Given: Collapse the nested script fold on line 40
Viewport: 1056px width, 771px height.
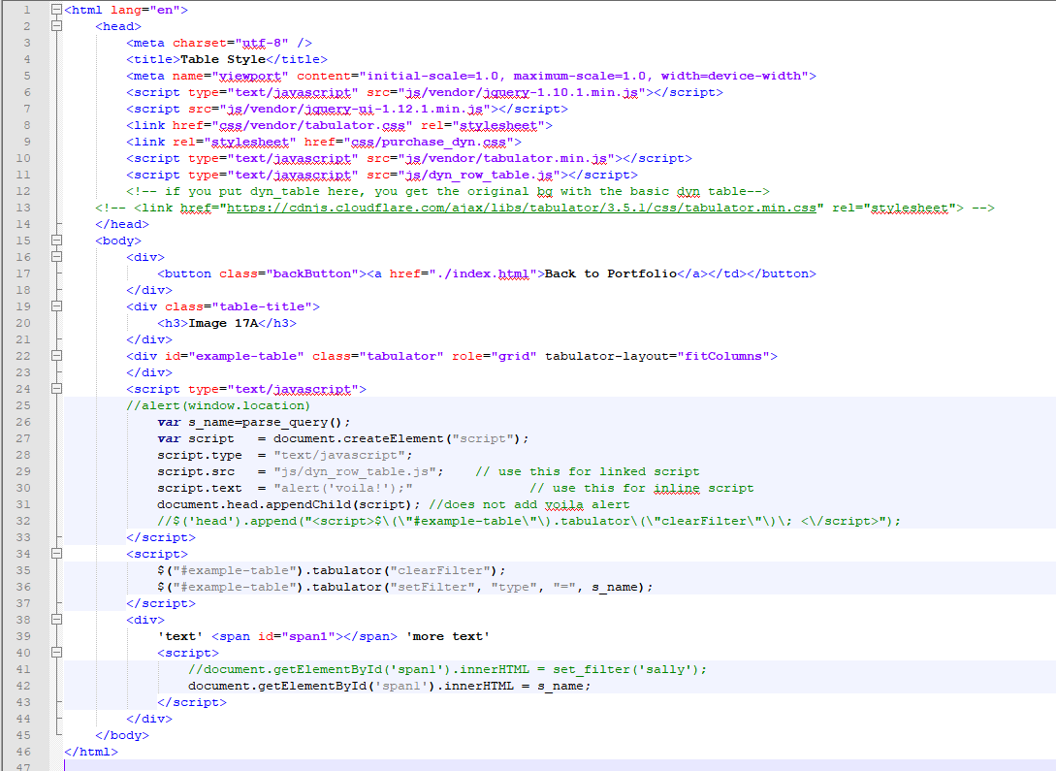Looking at the screenshot, I should pos(56,653).
